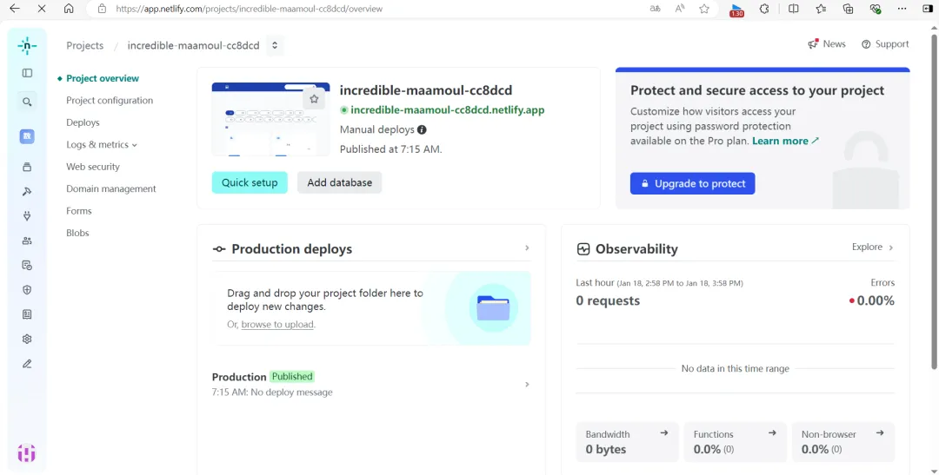Expand the Production deploys section chevron

coord(527,248)
